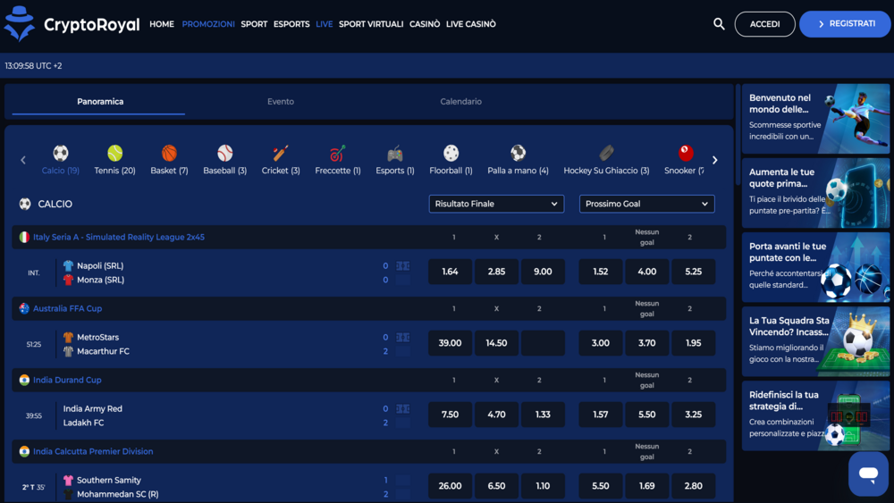This screenshot has height=503, width=894.
Task: Open Prossimo Goal market dropdown
Action: click(646, 204)
